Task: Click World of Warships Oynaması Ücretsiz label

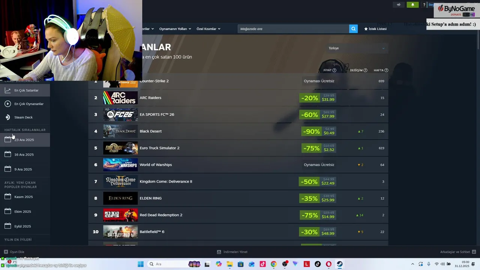Action: (x=319, y=165)
